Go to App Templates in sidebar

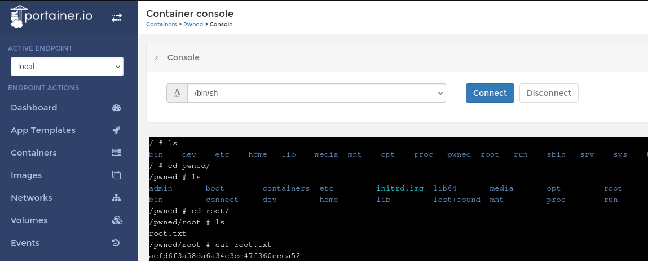coord(43,130)
